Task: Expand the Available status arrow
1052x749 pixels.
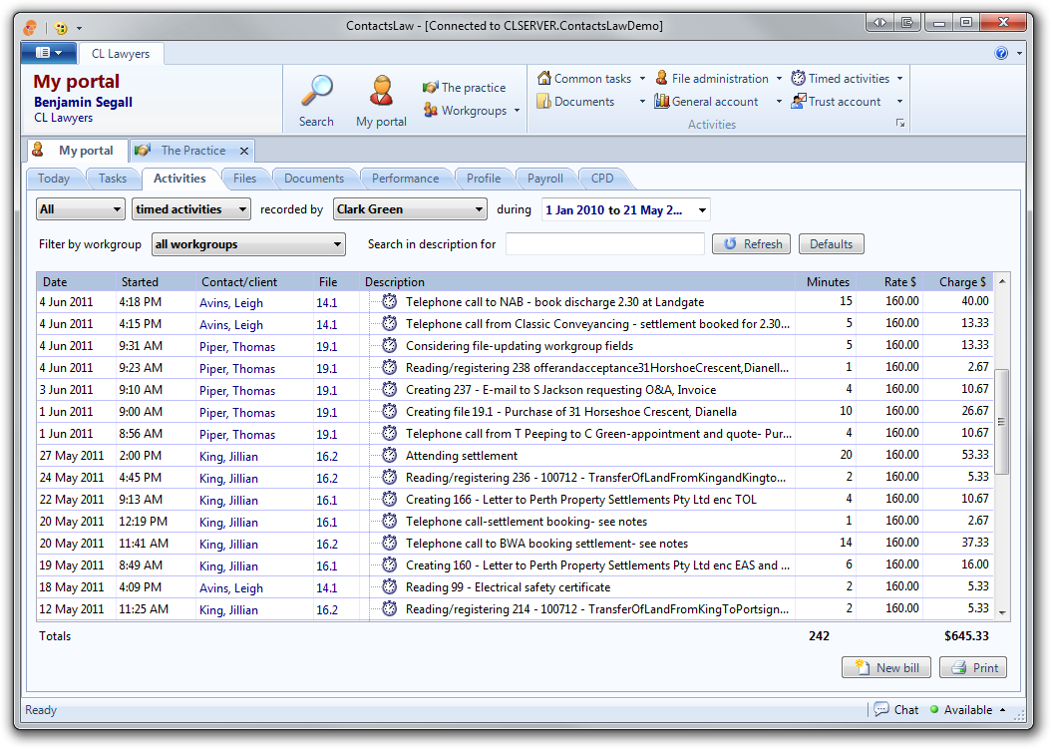Action: (1002, 709)
